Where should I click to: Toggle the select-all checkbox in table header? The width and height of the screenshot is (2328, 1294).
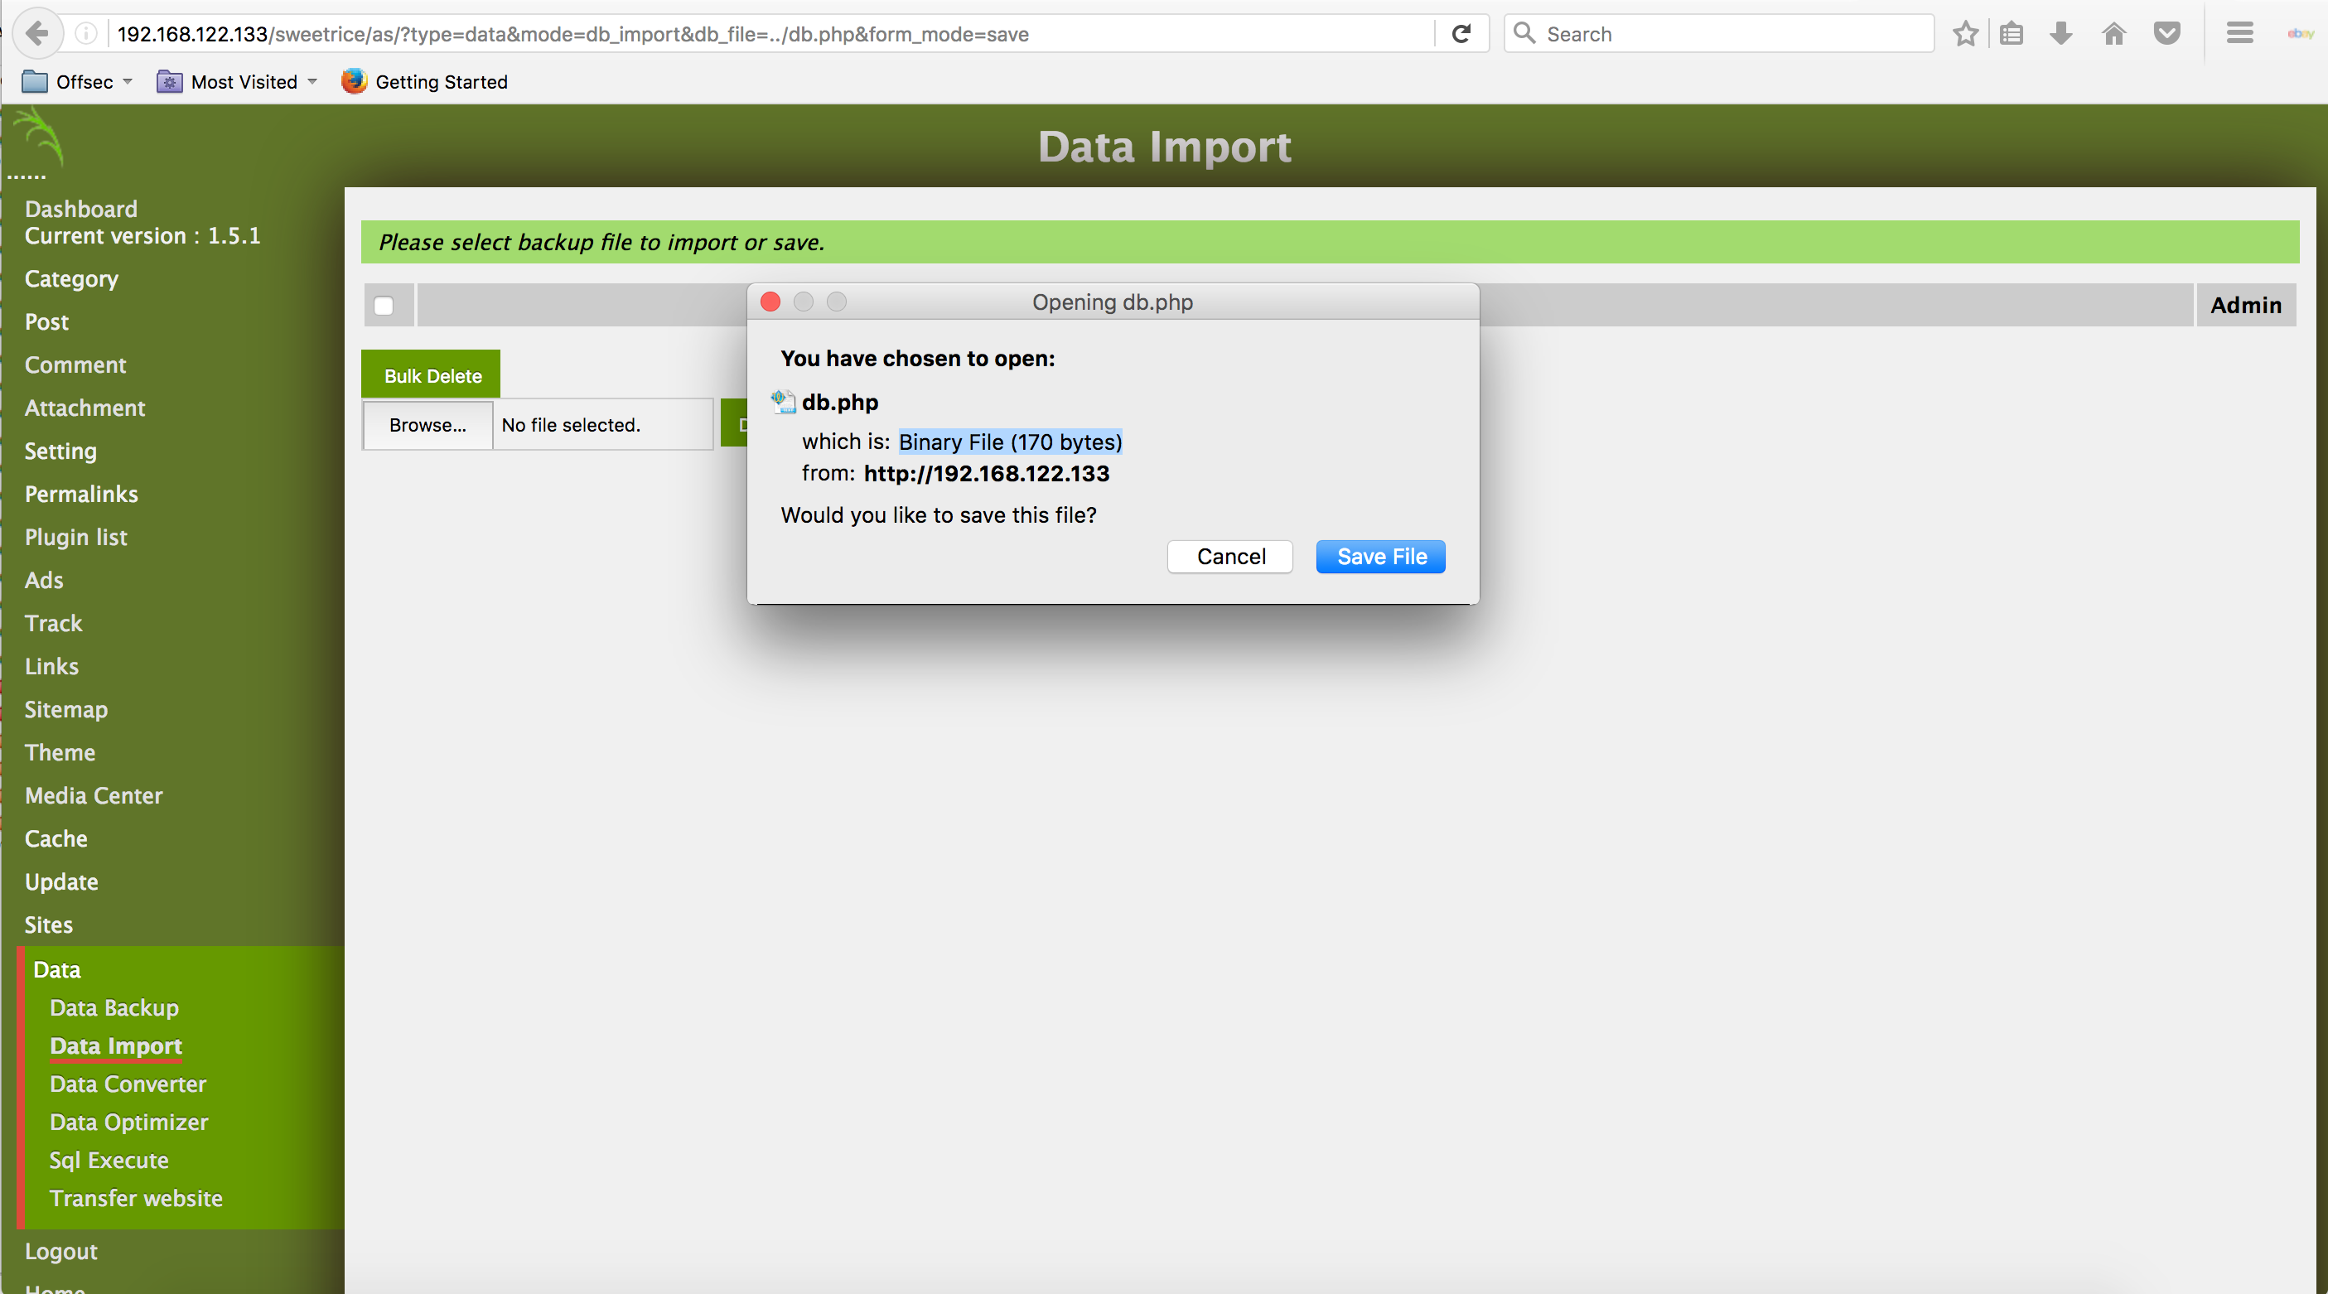[384, 306]
